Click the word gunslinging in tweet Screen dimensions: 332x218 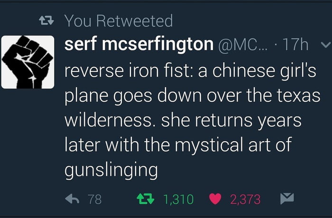point(111,170)
